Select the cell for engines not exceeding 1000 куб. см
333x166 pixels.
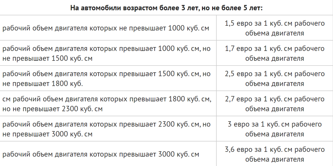click(108, 28)
